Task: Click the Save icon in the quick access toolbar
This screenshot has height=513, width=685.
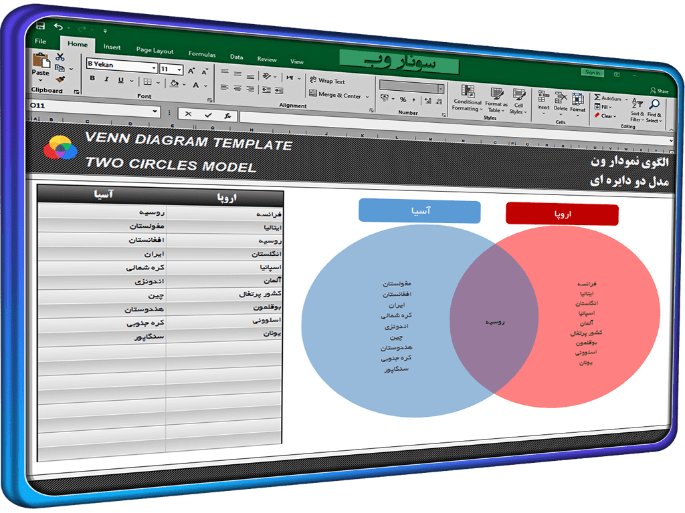Action: 40,25
